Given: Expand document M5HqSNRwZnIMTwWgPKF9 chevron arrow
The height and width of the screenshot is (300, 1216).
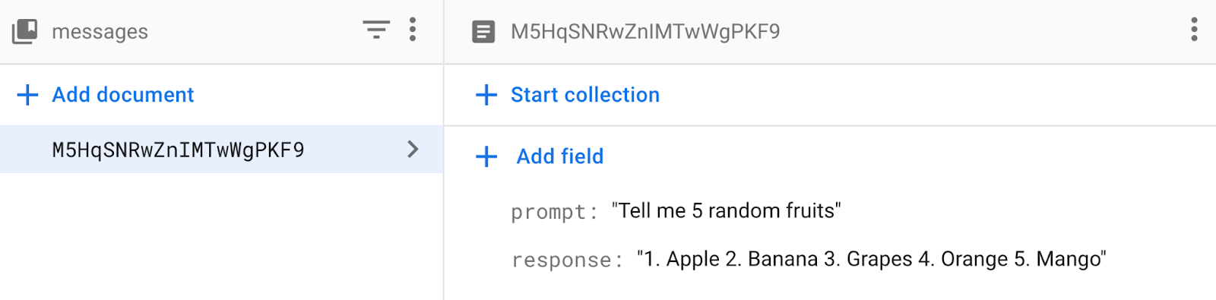Looking at the screenshot, I should click(413, 149).
